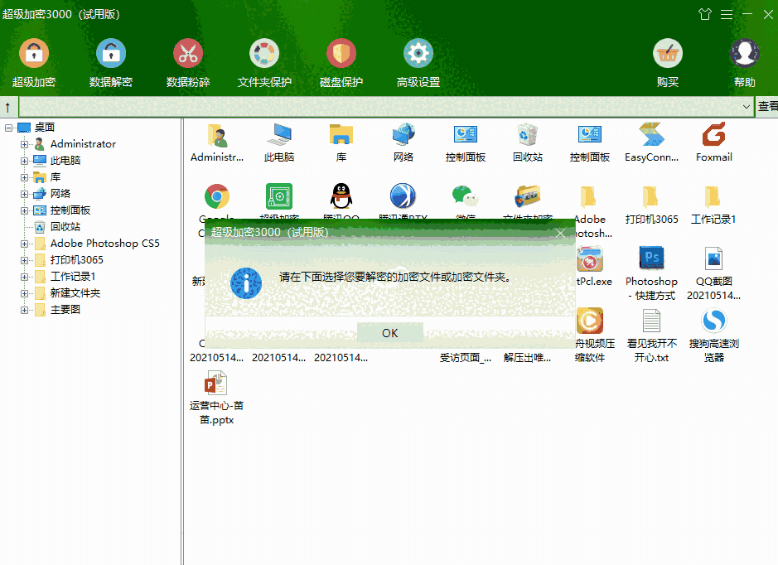Open the hamburger menu in titlebar
This screenshot has height=565, width=778.
point(726,14)
